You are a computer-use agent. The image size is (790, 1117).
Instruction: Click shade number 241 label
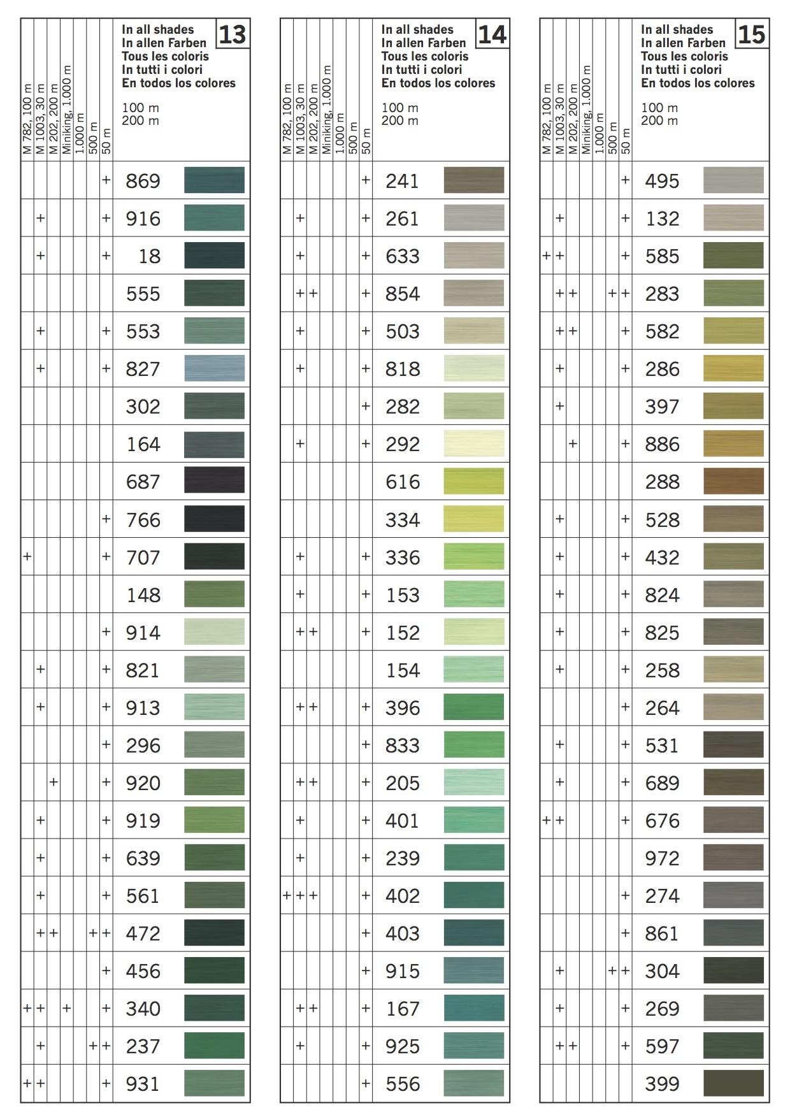[402, 181]
